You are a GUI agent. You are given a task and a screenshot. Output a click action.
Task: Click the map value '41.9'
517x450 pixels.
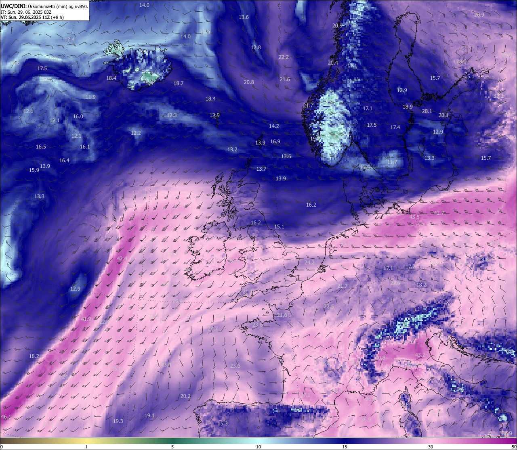[x=86, y=319]
